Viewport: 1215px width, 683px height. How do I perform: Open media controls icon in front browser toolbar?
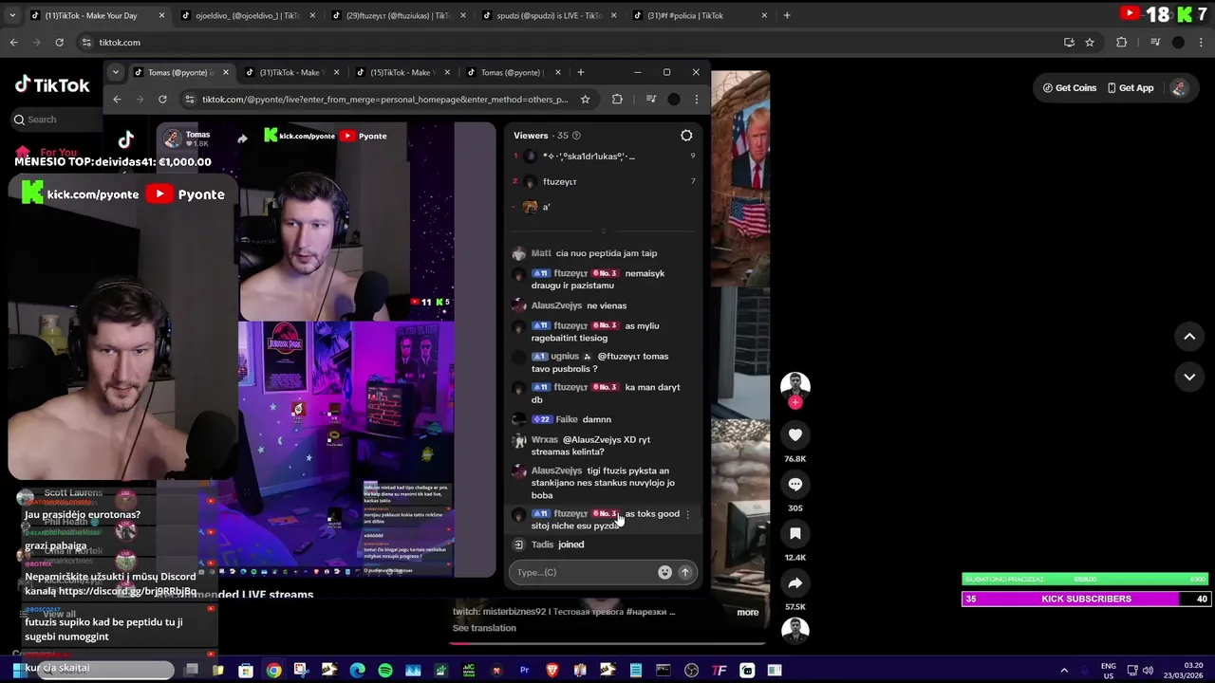coord(651,99)
